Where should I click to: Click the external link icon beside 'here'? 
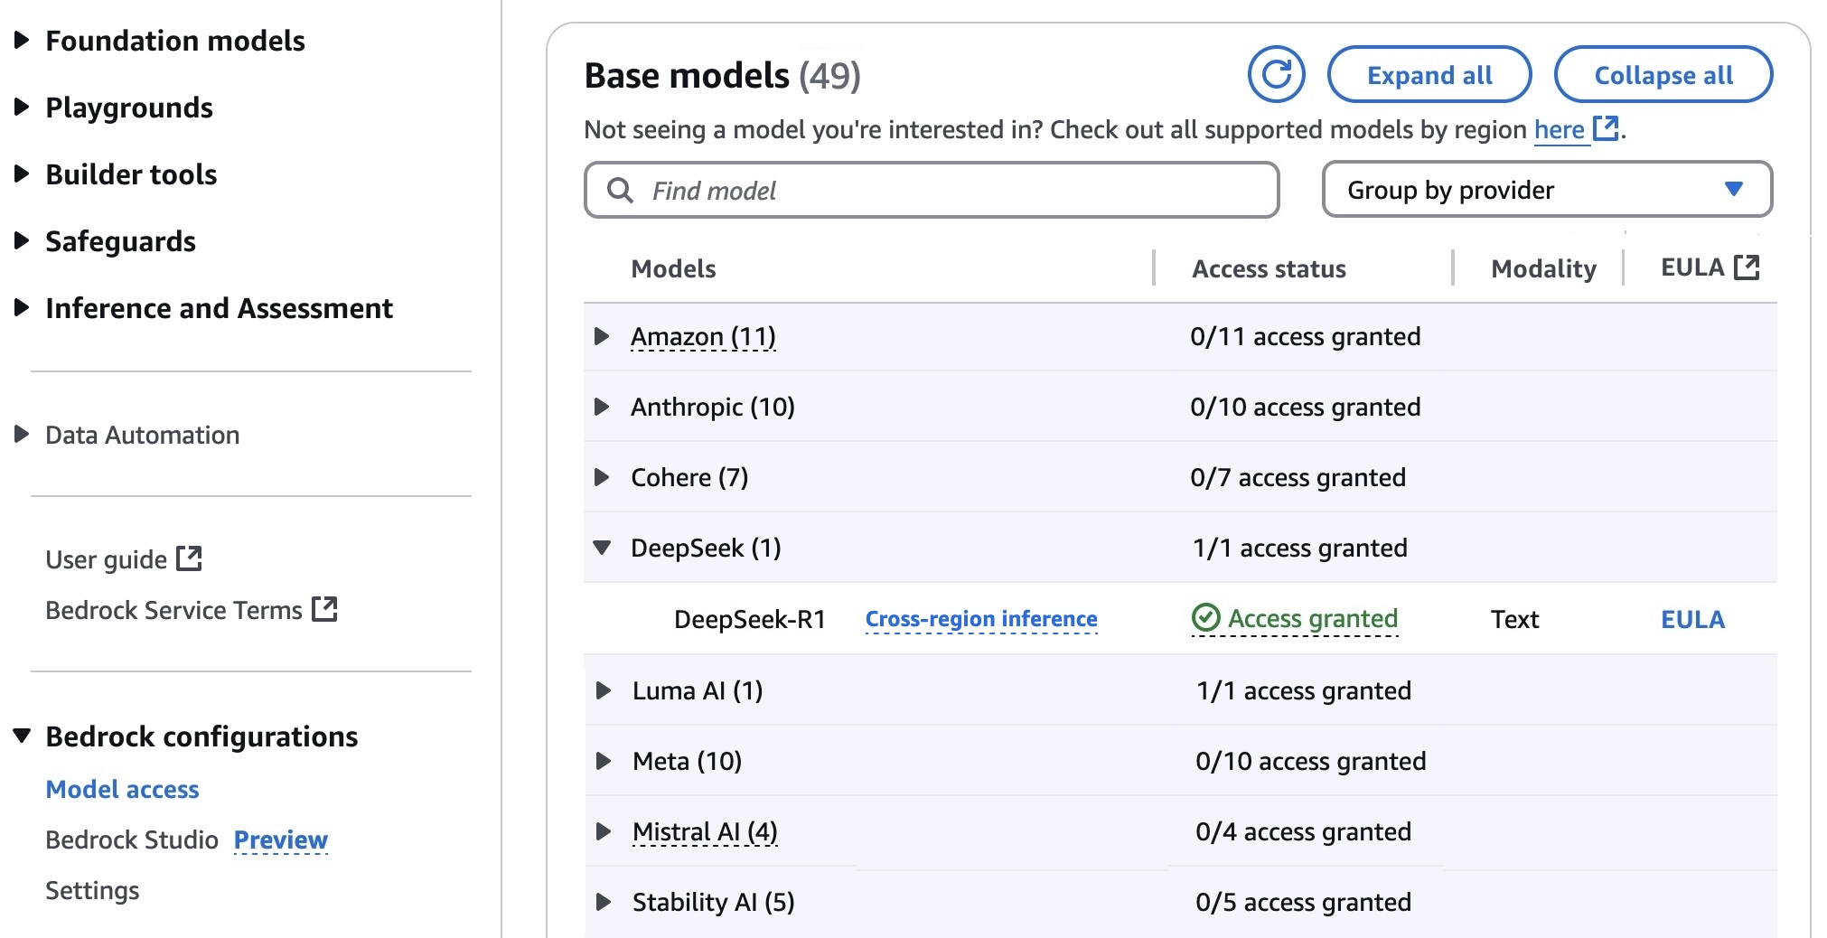(1605, 128)
